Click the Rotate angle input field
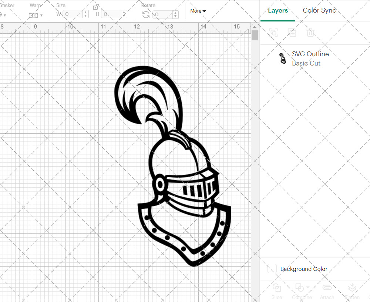This screenshot has height=302, width=370. tap(163, 15)
